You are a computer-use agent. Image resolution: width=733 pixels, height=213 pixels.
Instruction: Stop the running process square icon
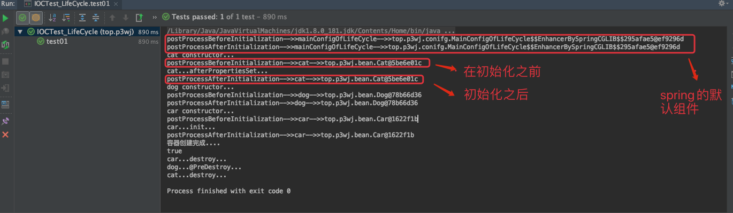(x=5, y=61)
